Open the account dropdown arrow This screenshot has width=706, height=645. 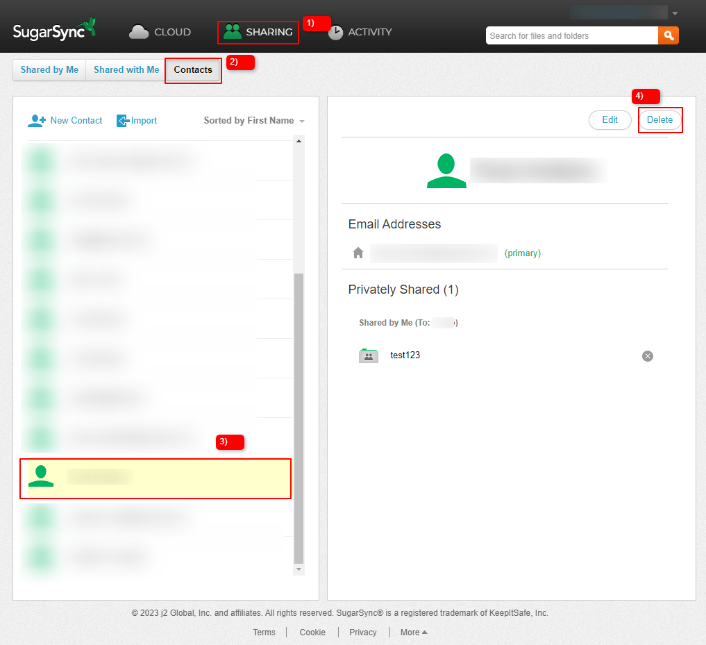pyautogui.click(x=675, y=13)
